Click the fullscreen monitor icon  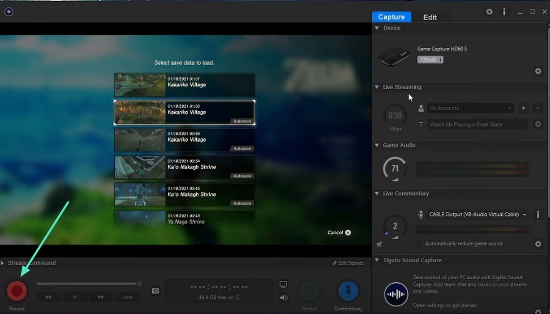[x=283, y=284]
